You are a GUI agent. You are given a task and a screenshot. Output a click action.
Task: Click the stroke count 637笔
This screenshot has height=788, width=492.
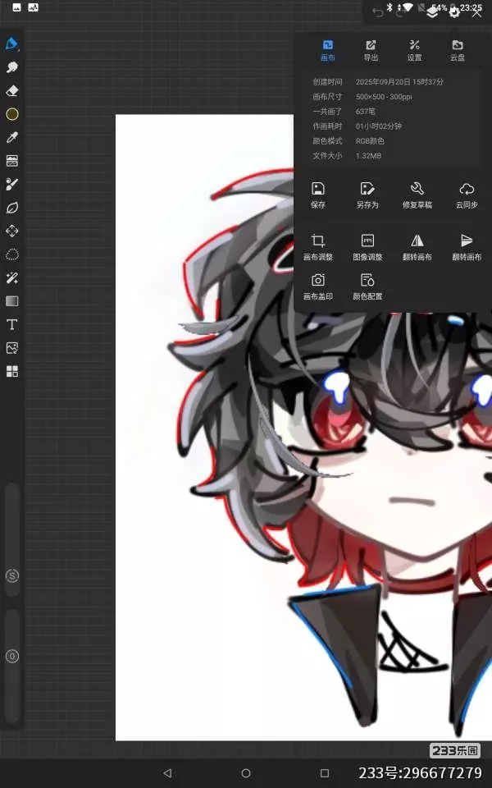point(366,111)
